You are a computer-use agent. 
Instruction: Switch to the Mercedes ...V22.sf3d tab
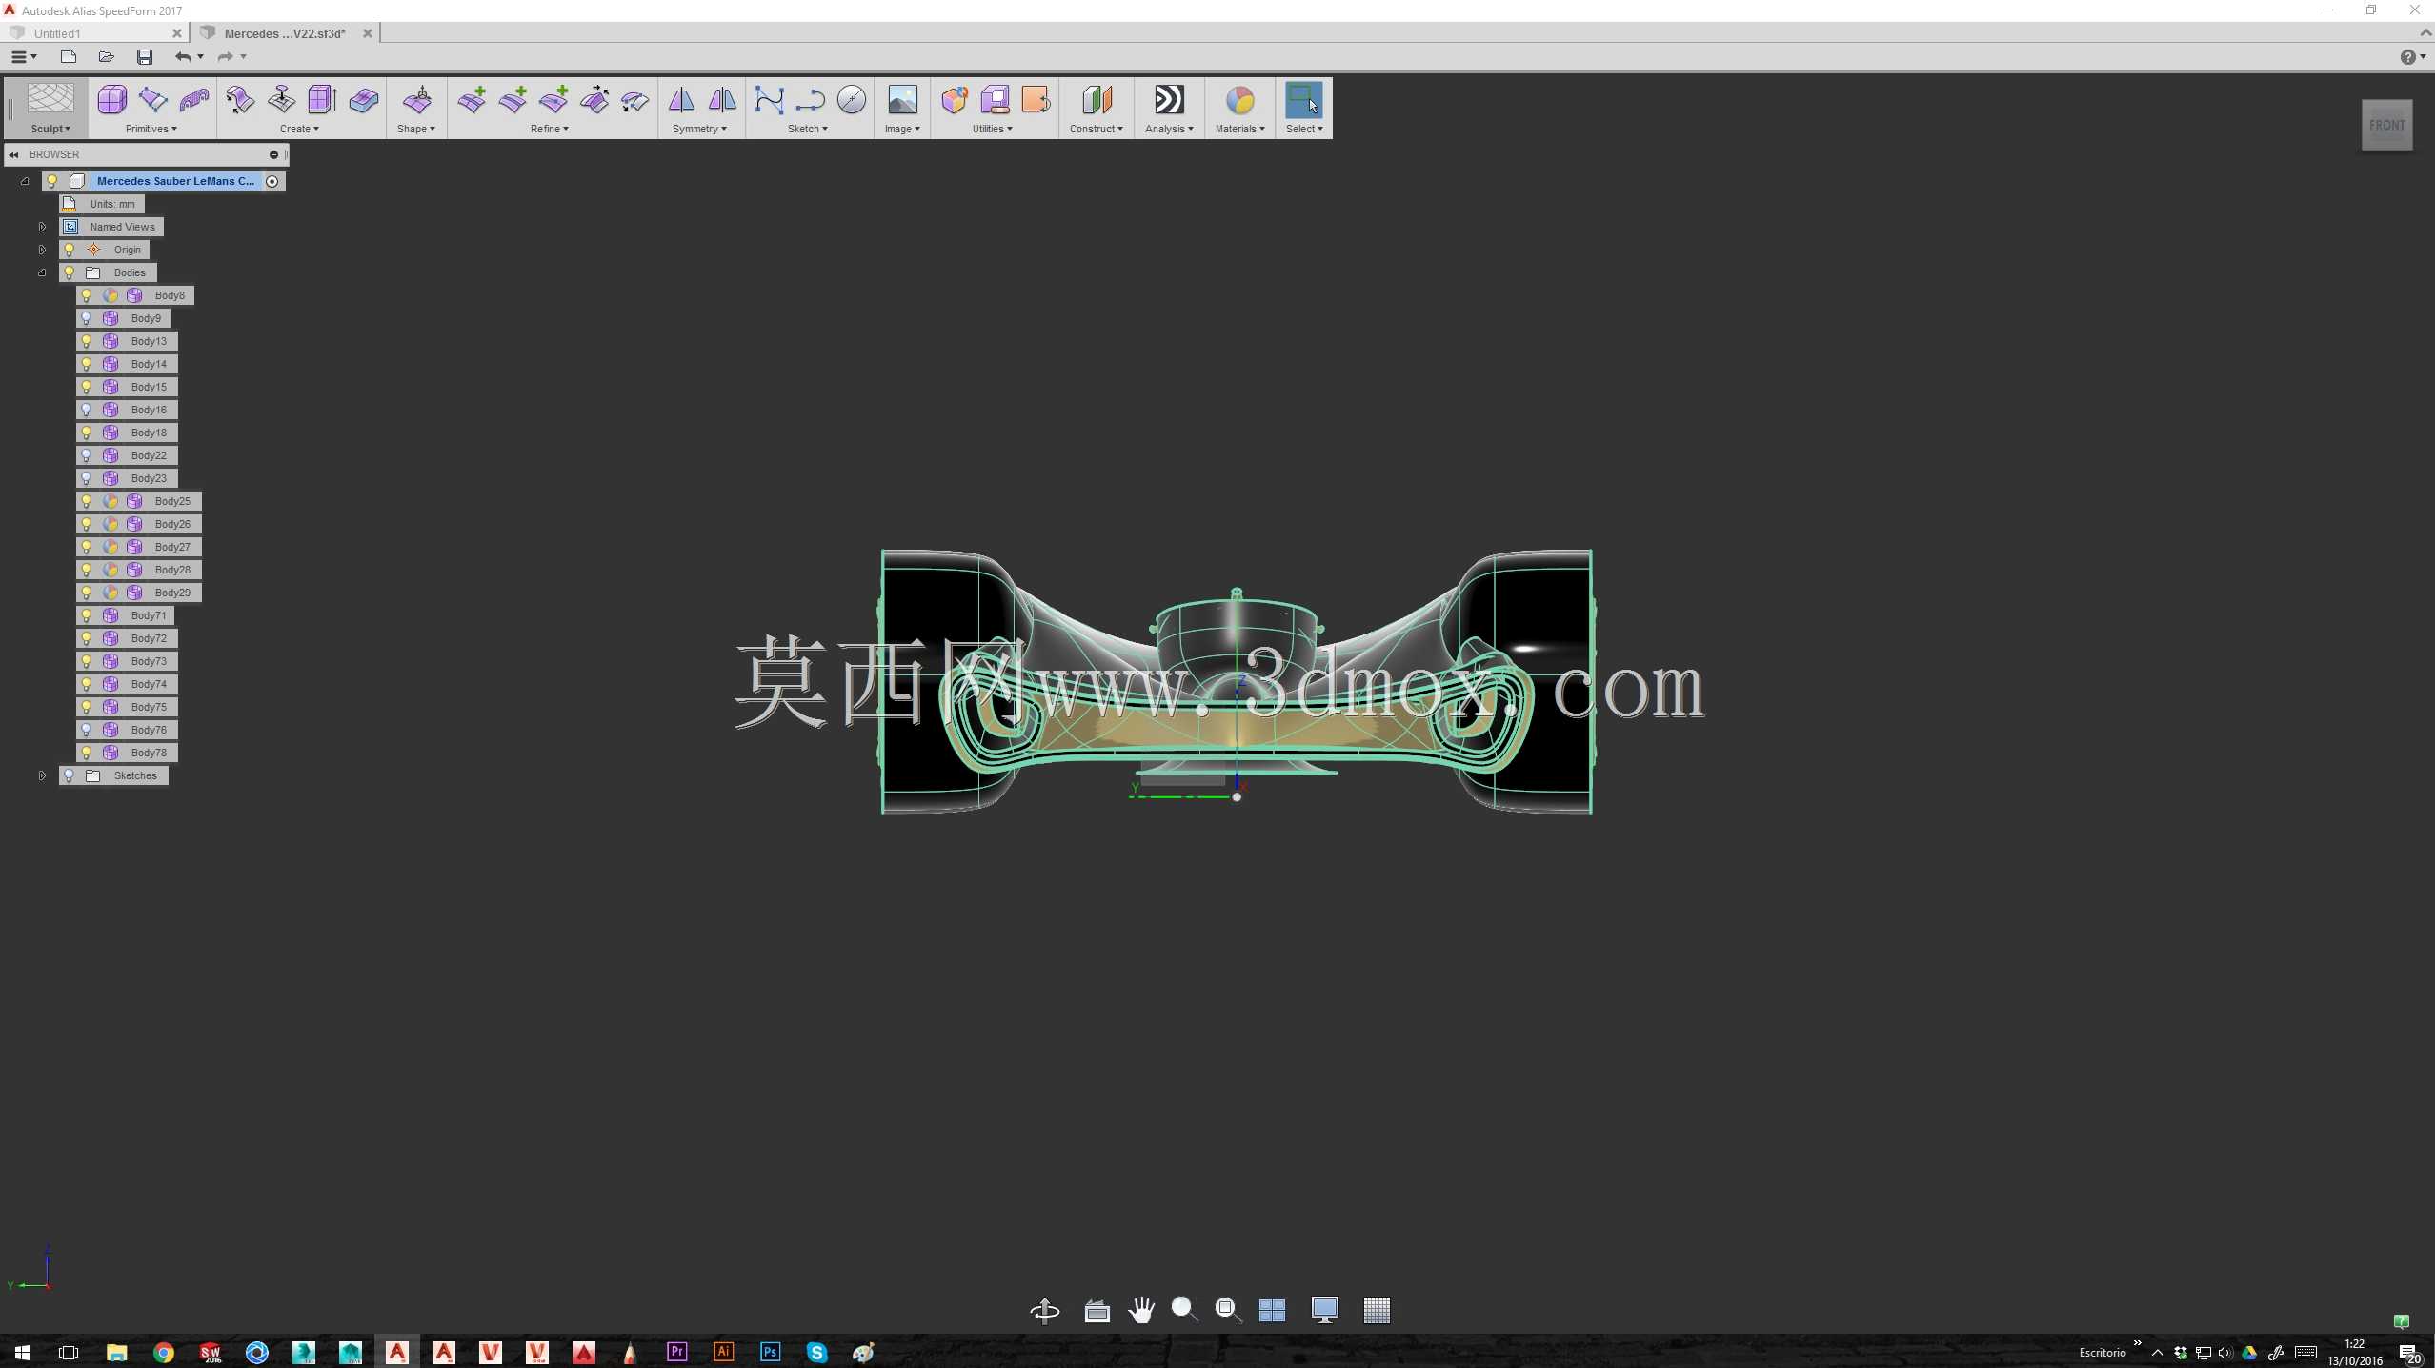click(x=285, y=33)
